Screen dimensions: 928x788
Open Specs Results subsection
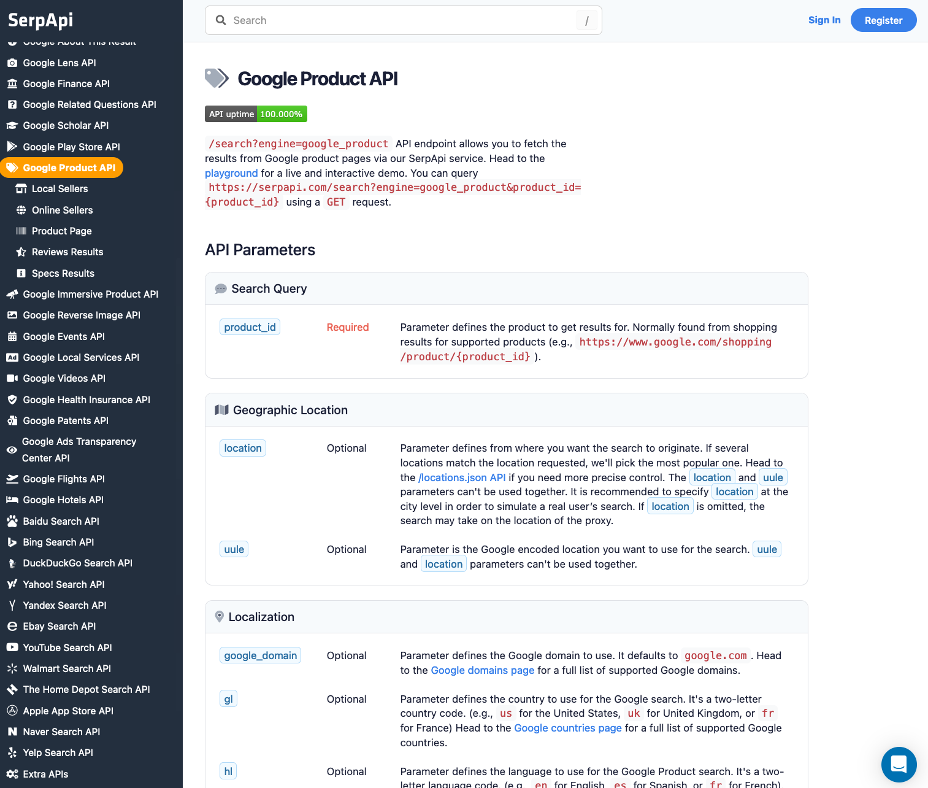tap(63, 273)
